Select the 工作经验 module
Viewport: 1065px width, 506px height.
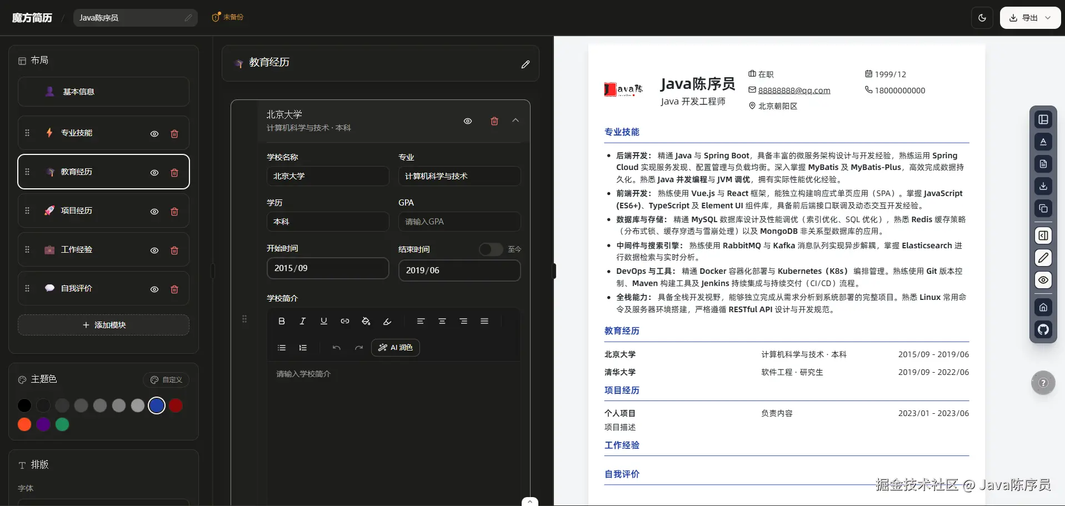[104, 249]
